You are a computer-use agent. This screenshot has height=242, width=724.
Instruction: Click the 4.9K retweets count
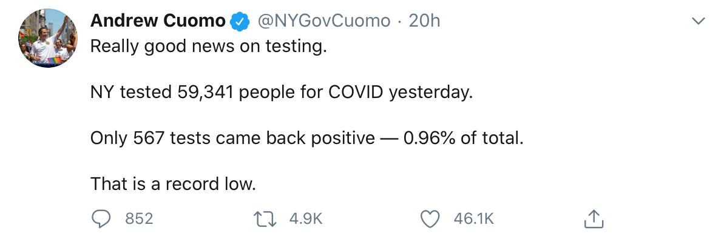[x=305, y=218]
